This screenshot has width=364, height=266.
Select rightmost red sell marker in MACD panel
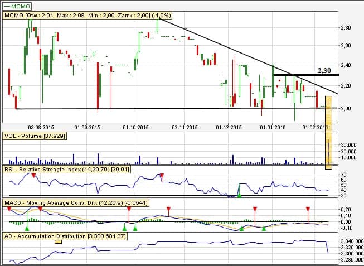pyautogui.click(x=308, y=210)
